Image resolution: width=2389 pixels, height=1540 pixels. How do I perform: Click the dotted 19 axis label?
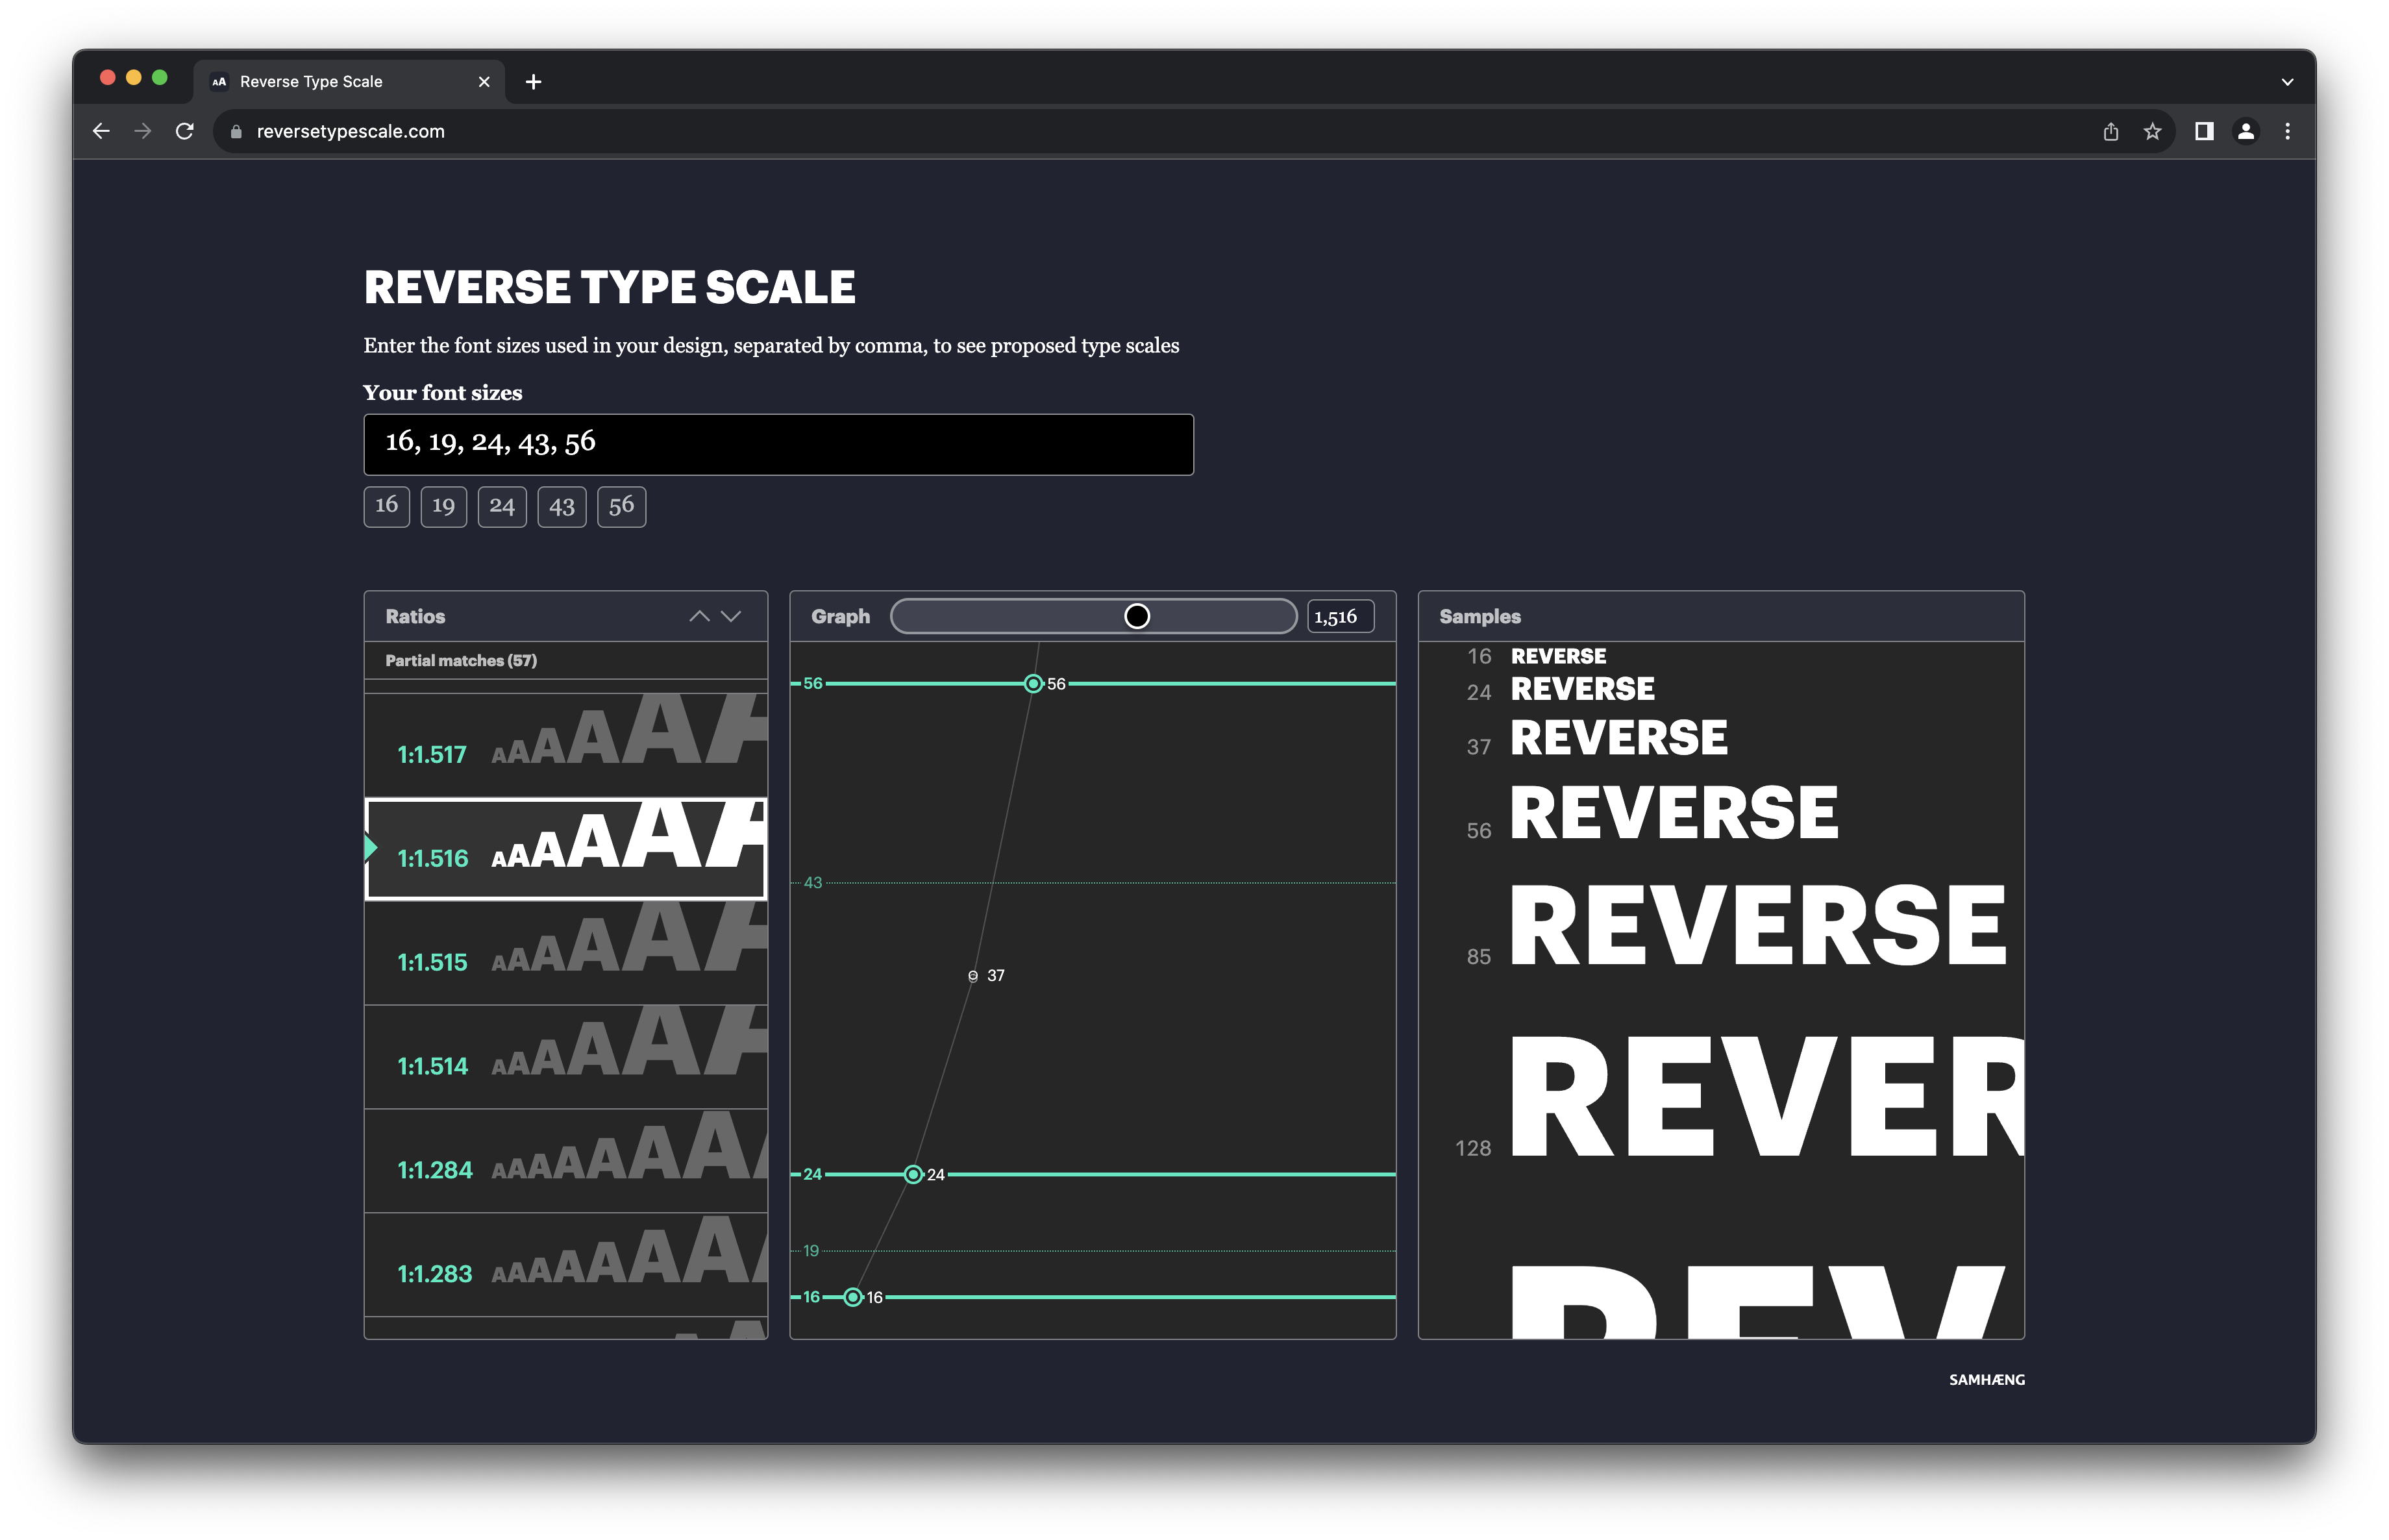(811, 1250)
